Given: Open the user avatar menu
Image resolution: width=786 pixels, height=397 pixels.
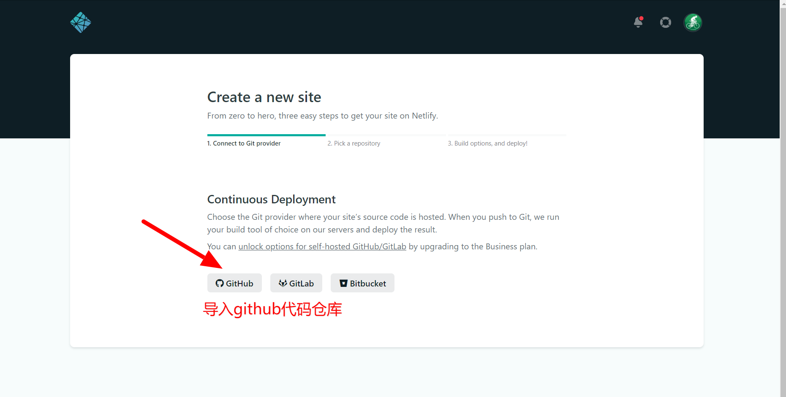Looking at the screenshot, I should (x=693, y=22).
